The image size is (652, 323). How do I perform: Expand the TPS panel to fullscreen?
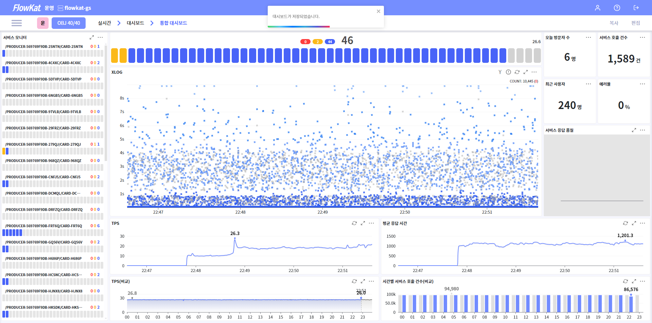(x=363, y=223)
